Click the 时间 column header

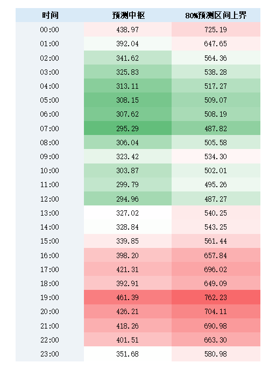click(x=50, y=16)
